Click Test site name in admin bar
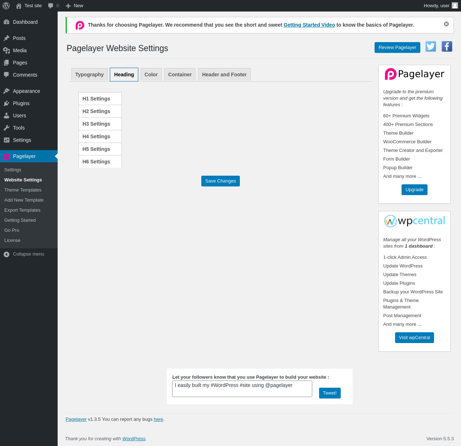Image resolution: width=461 pixels, height=446 pixels. coord(33,6)
